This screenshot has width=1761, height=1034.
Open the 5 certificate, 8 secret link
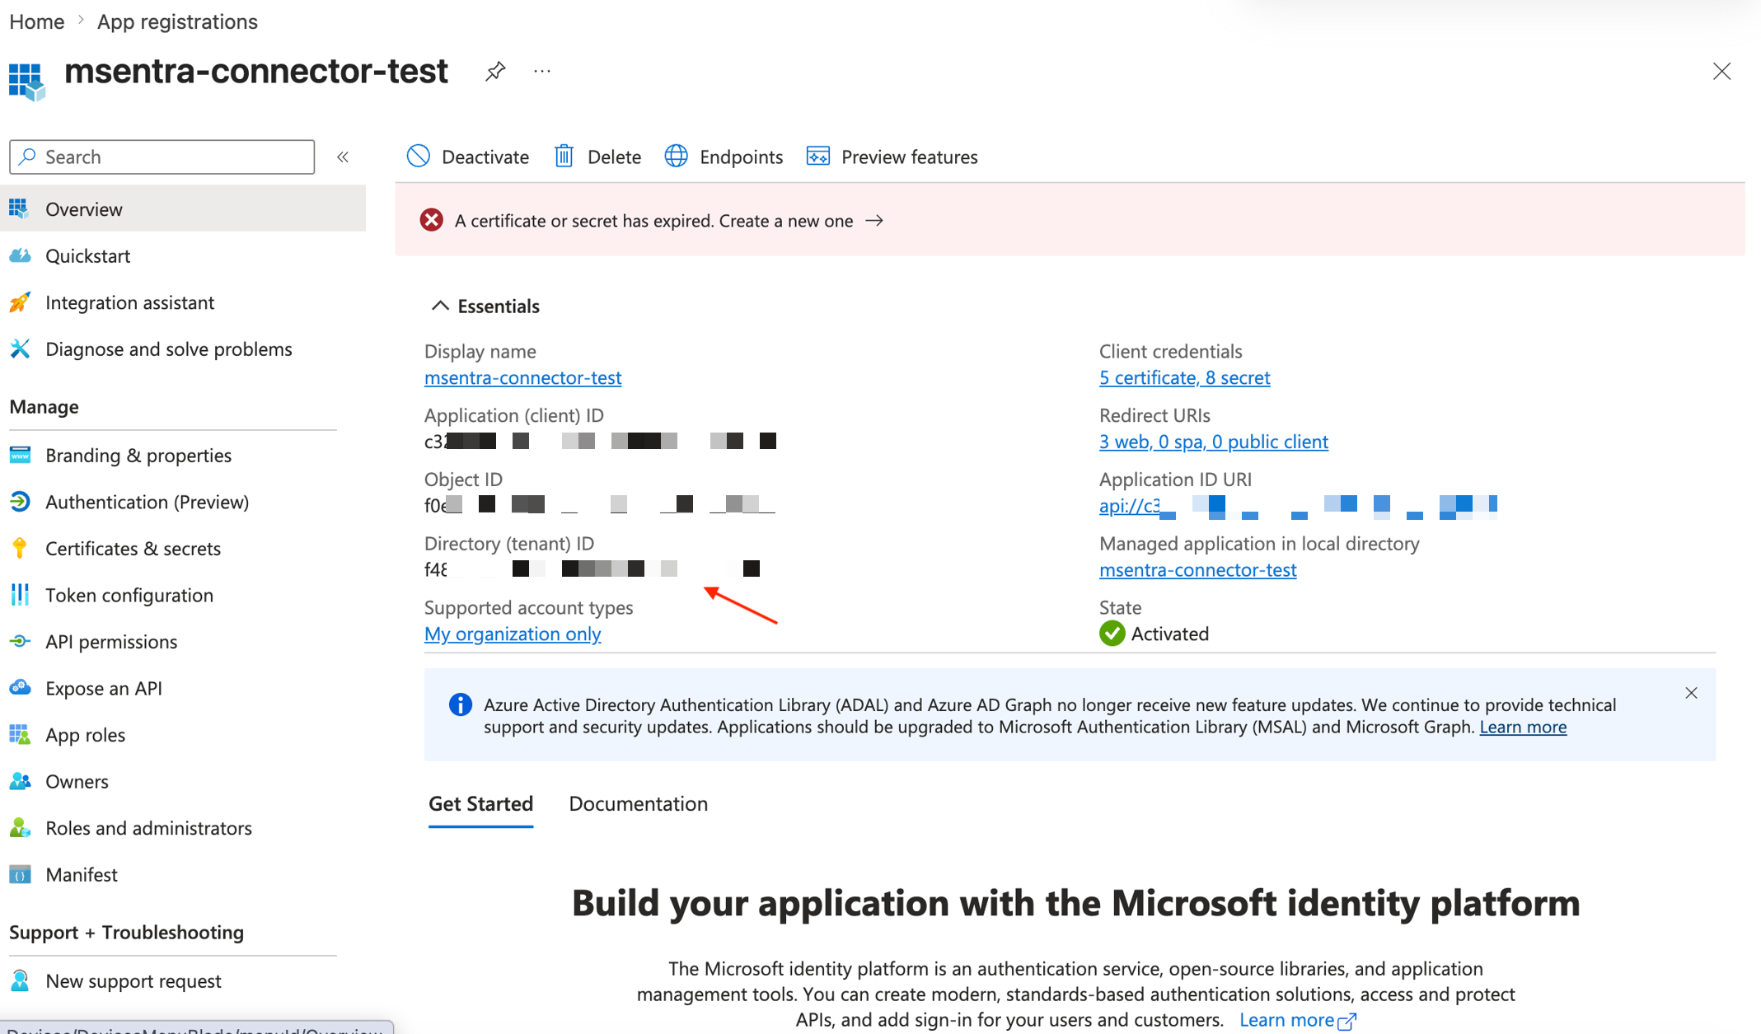pos(1184,377)
